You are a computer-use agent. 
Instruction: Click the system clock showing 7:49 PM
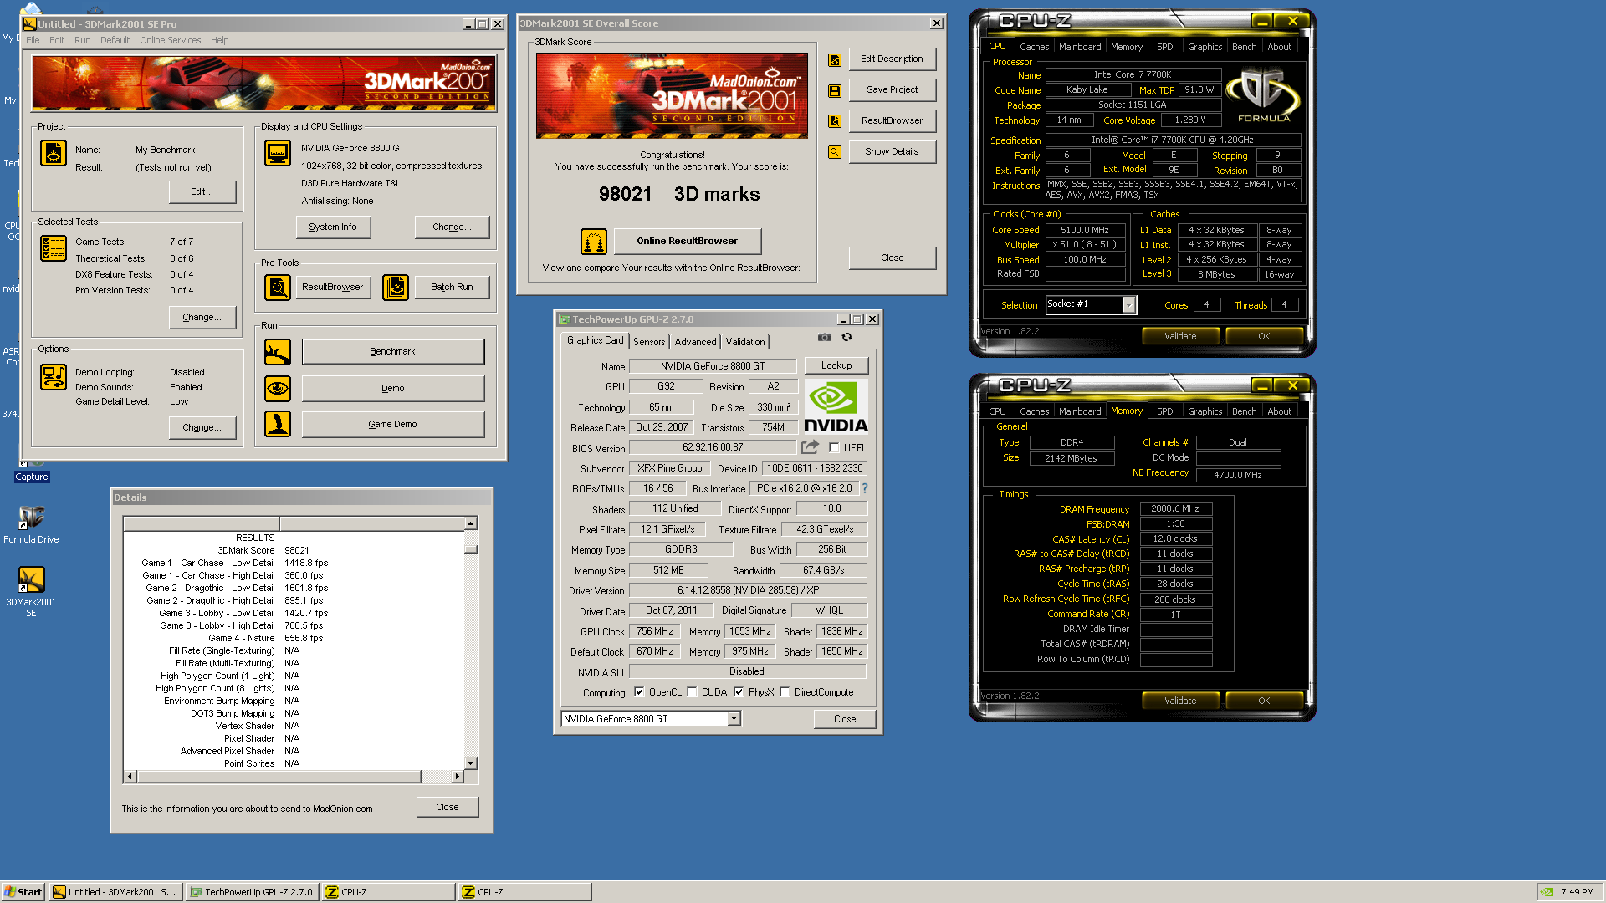click(x=1577, y=892)
